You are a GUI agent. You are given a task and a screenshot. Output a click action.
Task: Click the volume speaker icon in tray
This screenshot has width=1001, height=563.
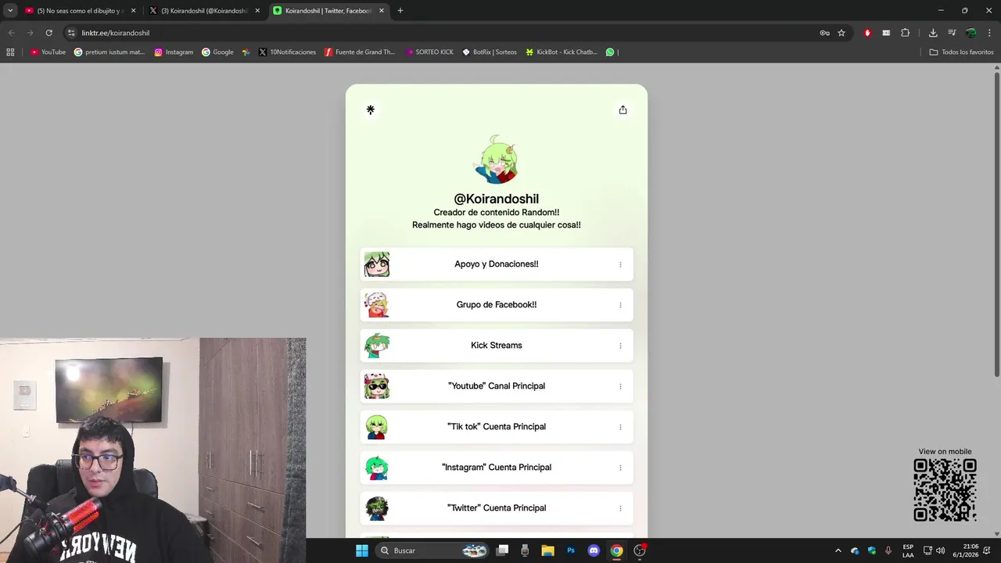[940, 550]
